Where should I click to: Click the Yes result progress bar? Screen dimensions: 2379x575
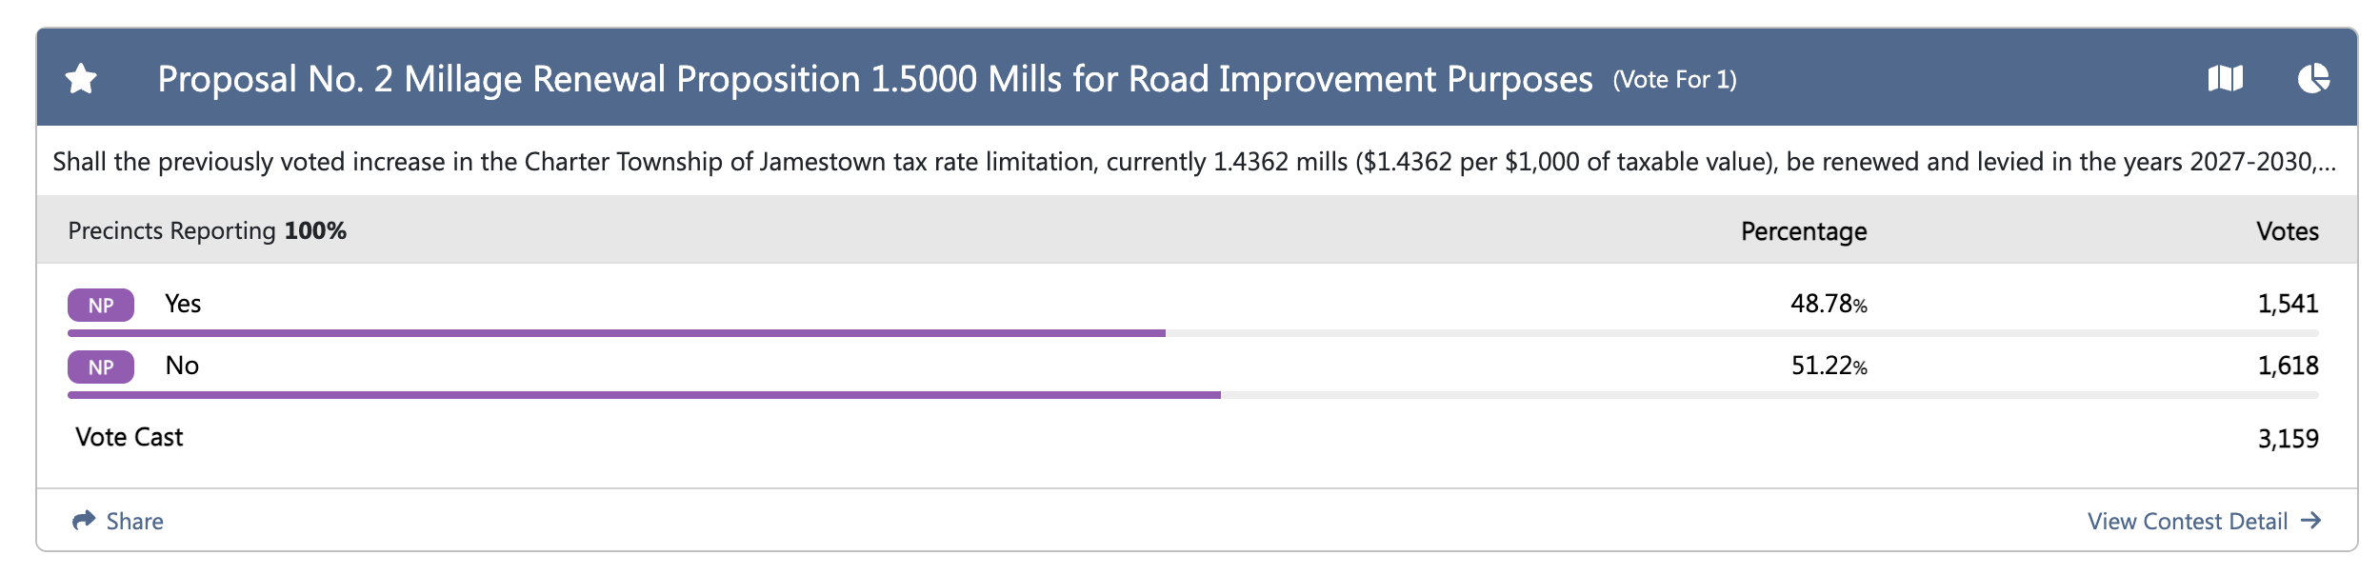pyautogui.click(x=1192, y=333)
